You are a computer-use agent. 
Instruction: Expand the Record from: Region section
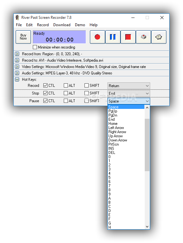pos(17,54)
